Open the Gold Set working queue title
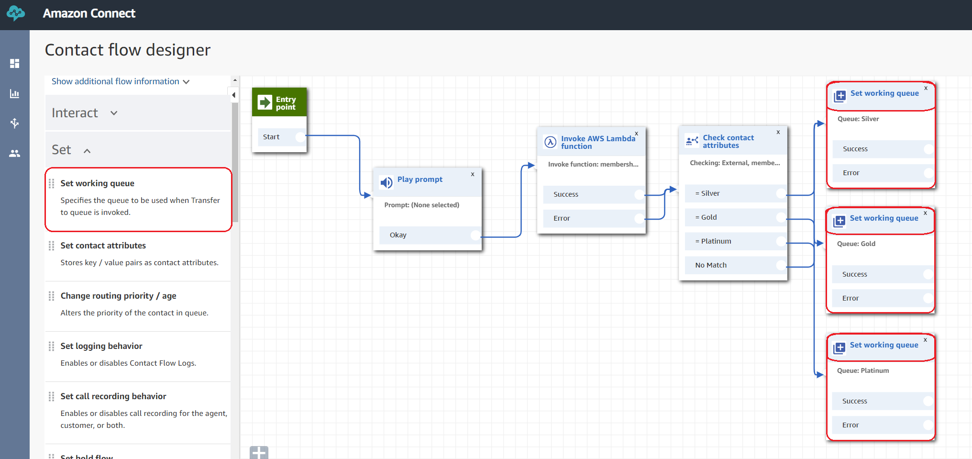The width and height of the screenshot is (972, 459). [884, 218]
